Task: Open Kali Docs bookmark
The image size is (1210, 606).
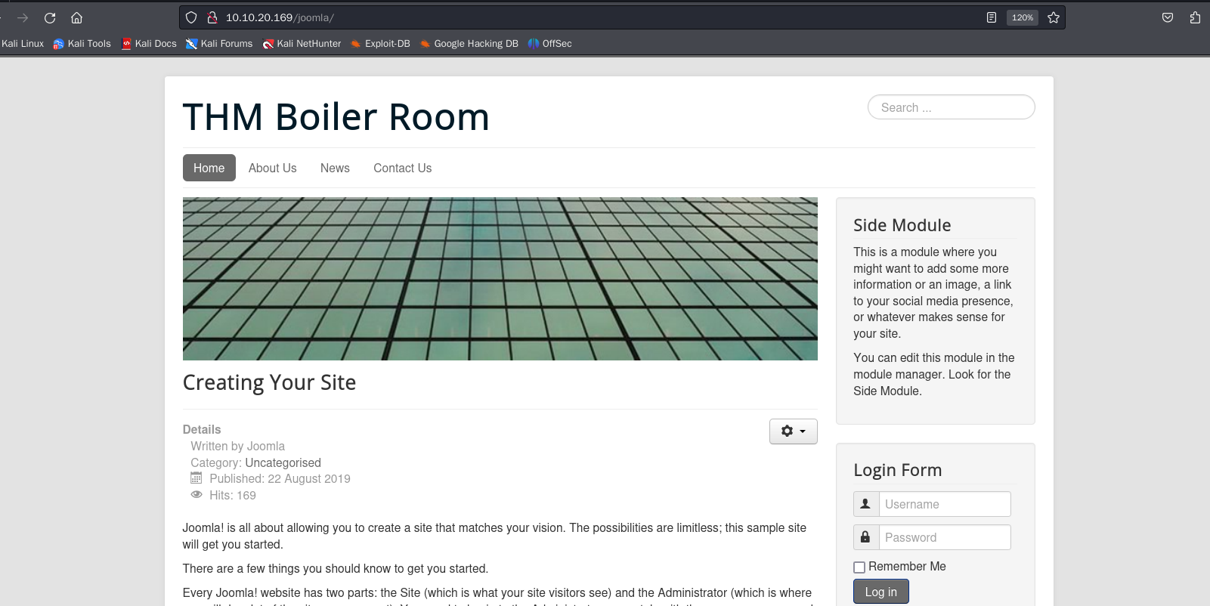Action: click(x=149, y=44)
